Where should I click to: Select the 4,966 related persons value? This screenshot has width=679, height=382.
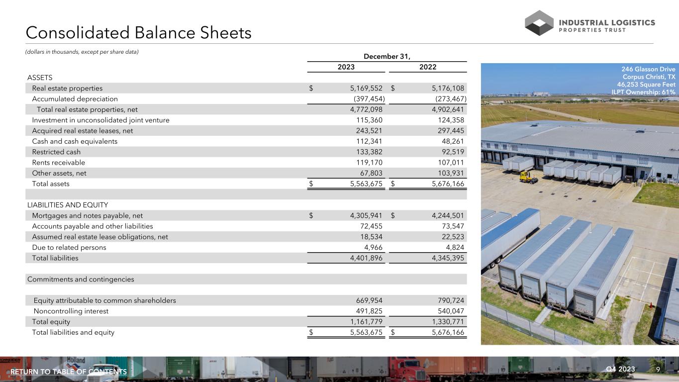[374, 247]
